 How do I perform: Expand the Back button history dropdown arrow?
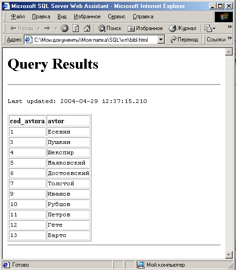pyautogui.click(x=39, y=28)
